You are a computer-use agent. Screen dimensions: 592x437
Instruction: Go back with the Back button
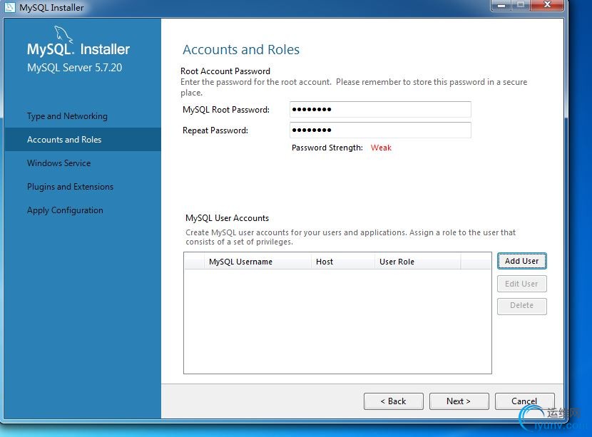point(394,401)
